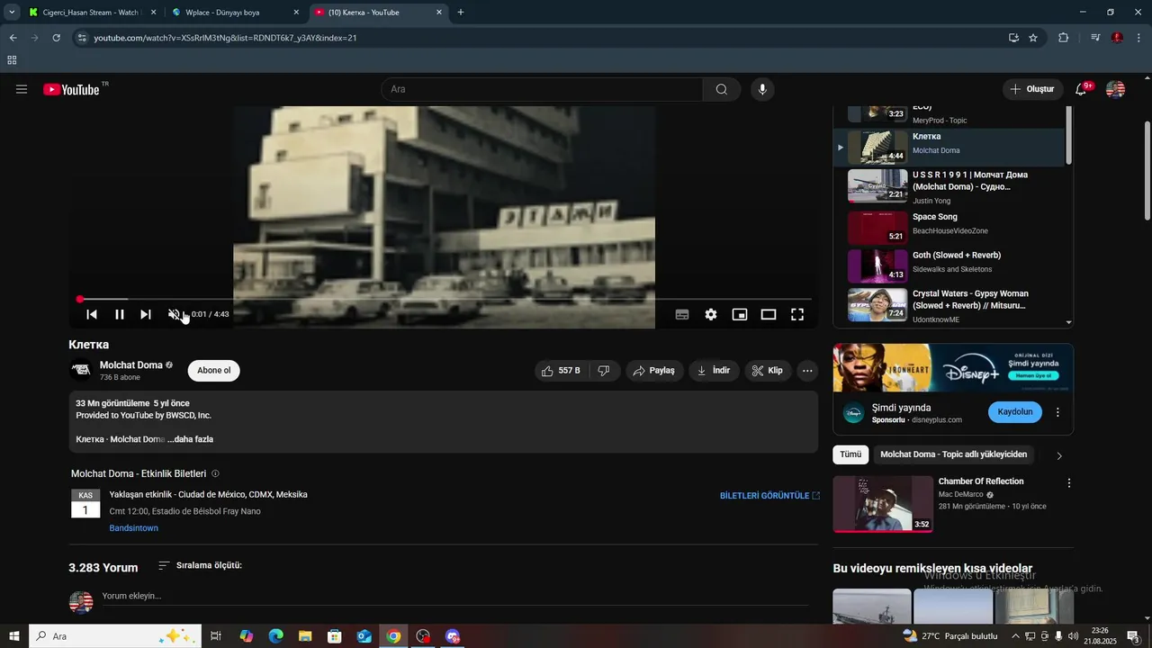Focus the YouTube search field
Image resolution: width=1152 pixels, height=648 pixels.
(x=542, y=89)
